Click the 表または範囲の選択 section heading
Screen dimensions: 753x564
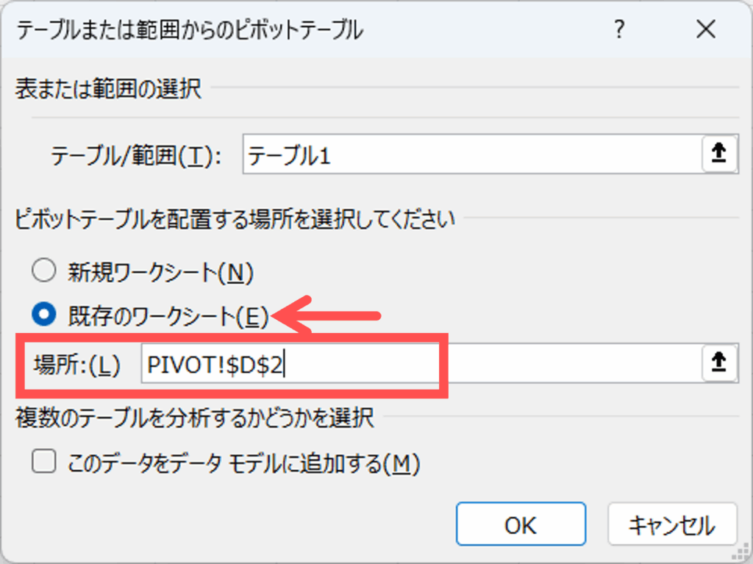[x=108, y=90]
